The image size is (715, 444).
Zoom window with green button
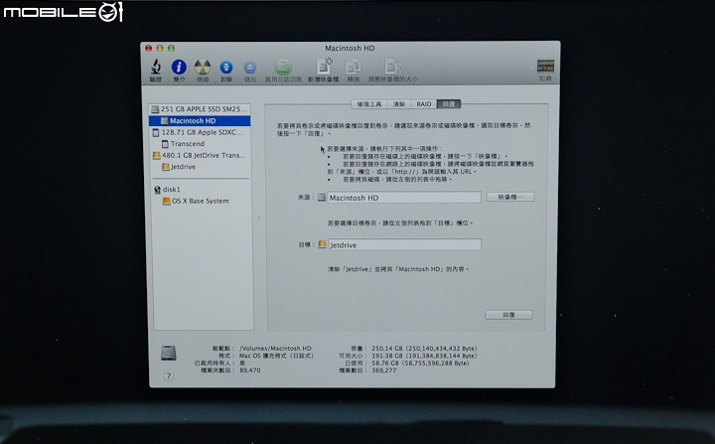[171, 48]
